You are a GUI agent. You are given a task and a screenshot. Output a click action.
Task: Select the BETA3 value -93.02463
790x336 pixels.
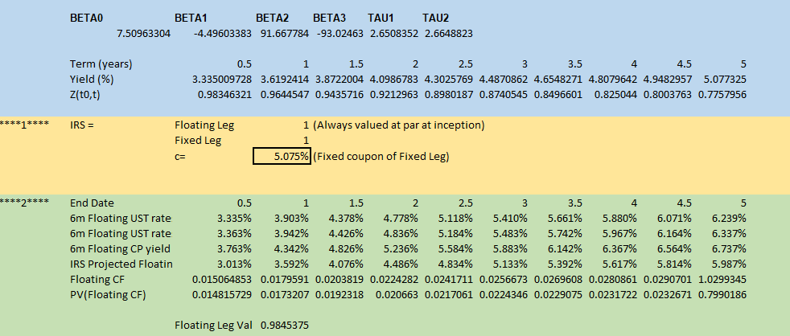[338, 33]
